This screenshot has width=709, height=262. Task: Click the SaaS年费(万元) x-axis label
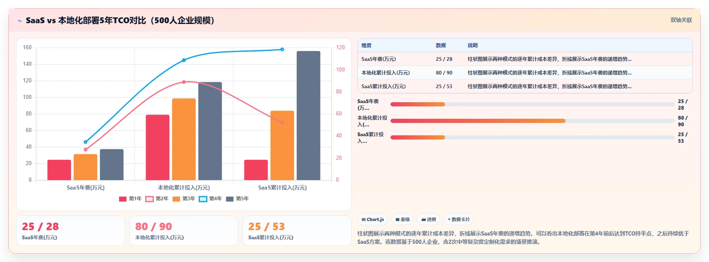click(86, 188)
